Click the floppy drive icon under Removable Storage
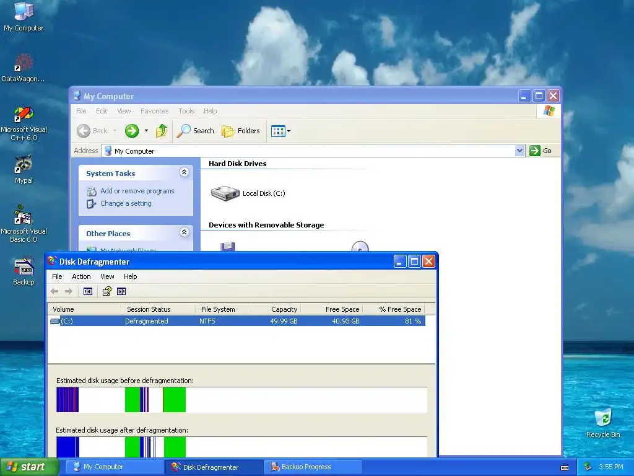Image resolution: width=634 pixels, height=476 pixels. pyautogui.click(x=228, y=247)
